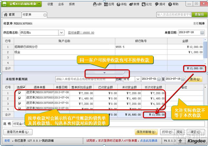
Task: Focus the 货品名称 search input field
Action: pos(174,15)
